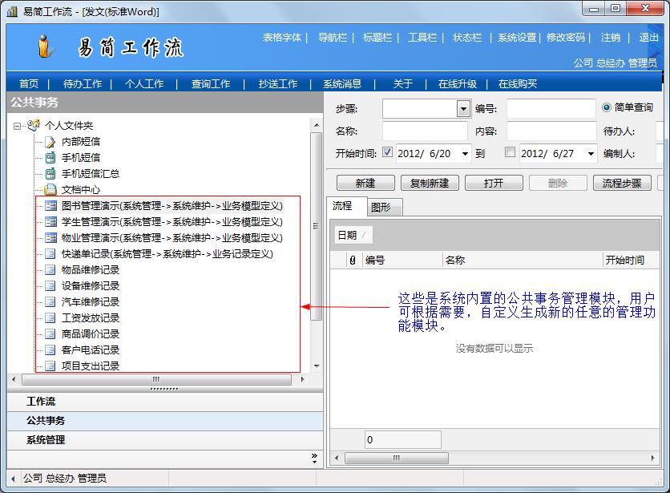Image resolution: width=670 pixels, height=493 pixels.
Task: Click the 快递单记录 record icon
Action: pyautogui.click(x=50, y=254)
